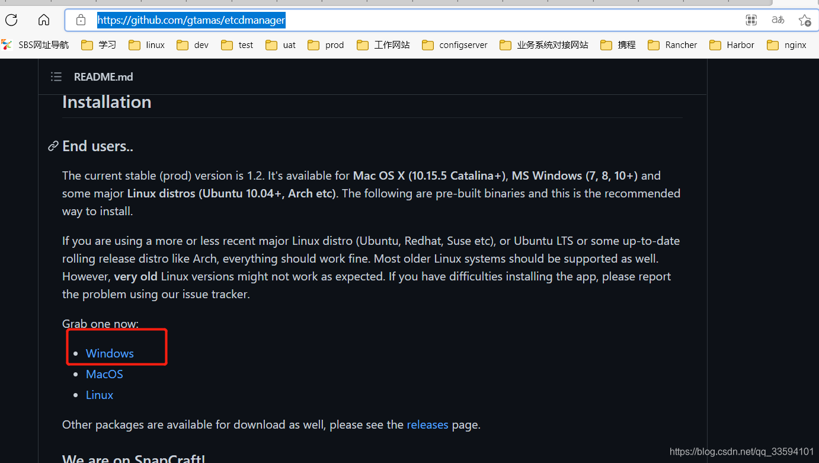
Task: Click the anchor link icon beside End users
Action: pos(53,146)
